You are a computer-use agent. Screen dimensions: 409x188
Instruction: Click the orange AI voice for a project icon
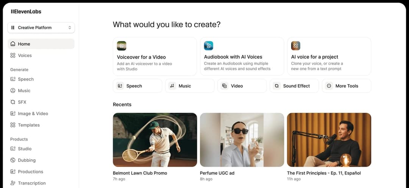click(296, 46)
